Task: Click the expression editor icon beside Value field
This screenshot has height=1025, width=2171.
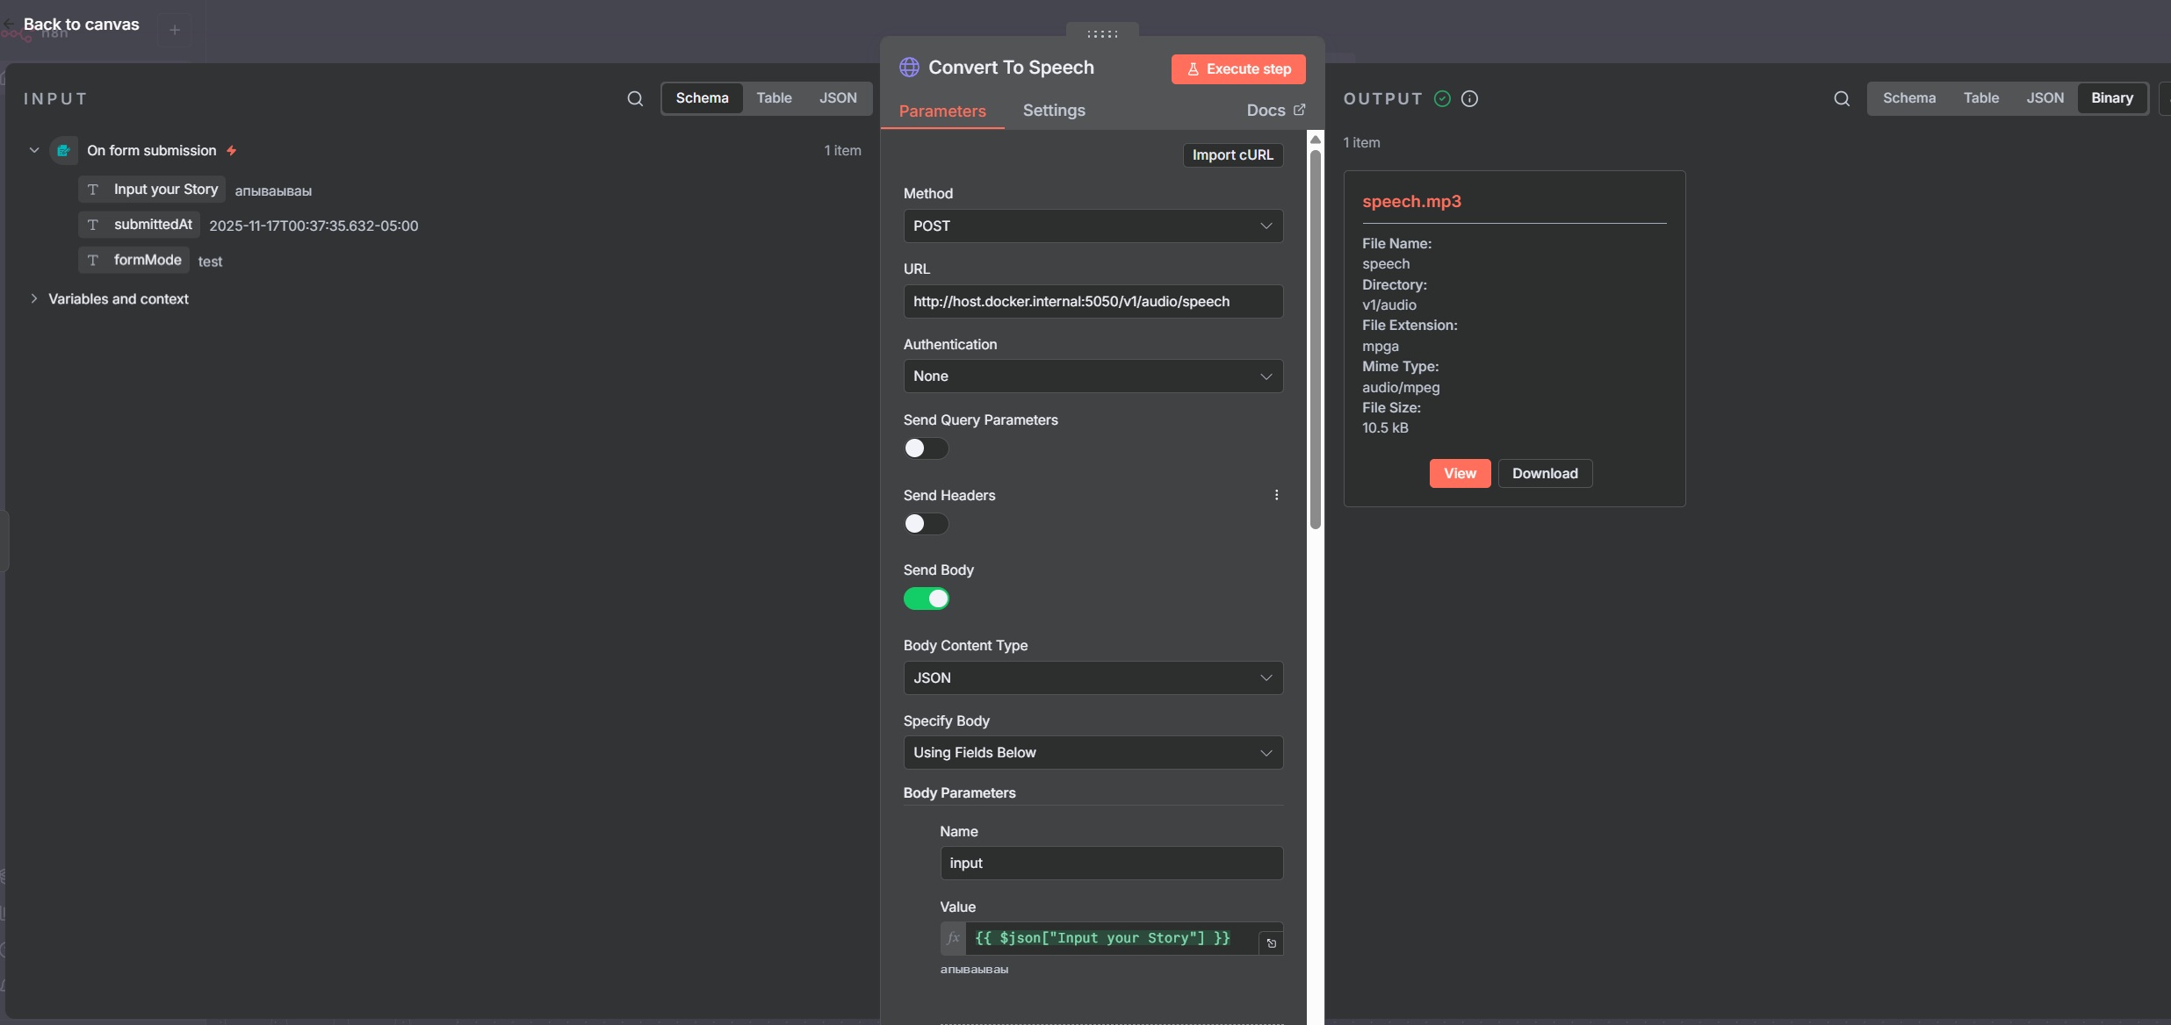Action: click(1271, 943)
